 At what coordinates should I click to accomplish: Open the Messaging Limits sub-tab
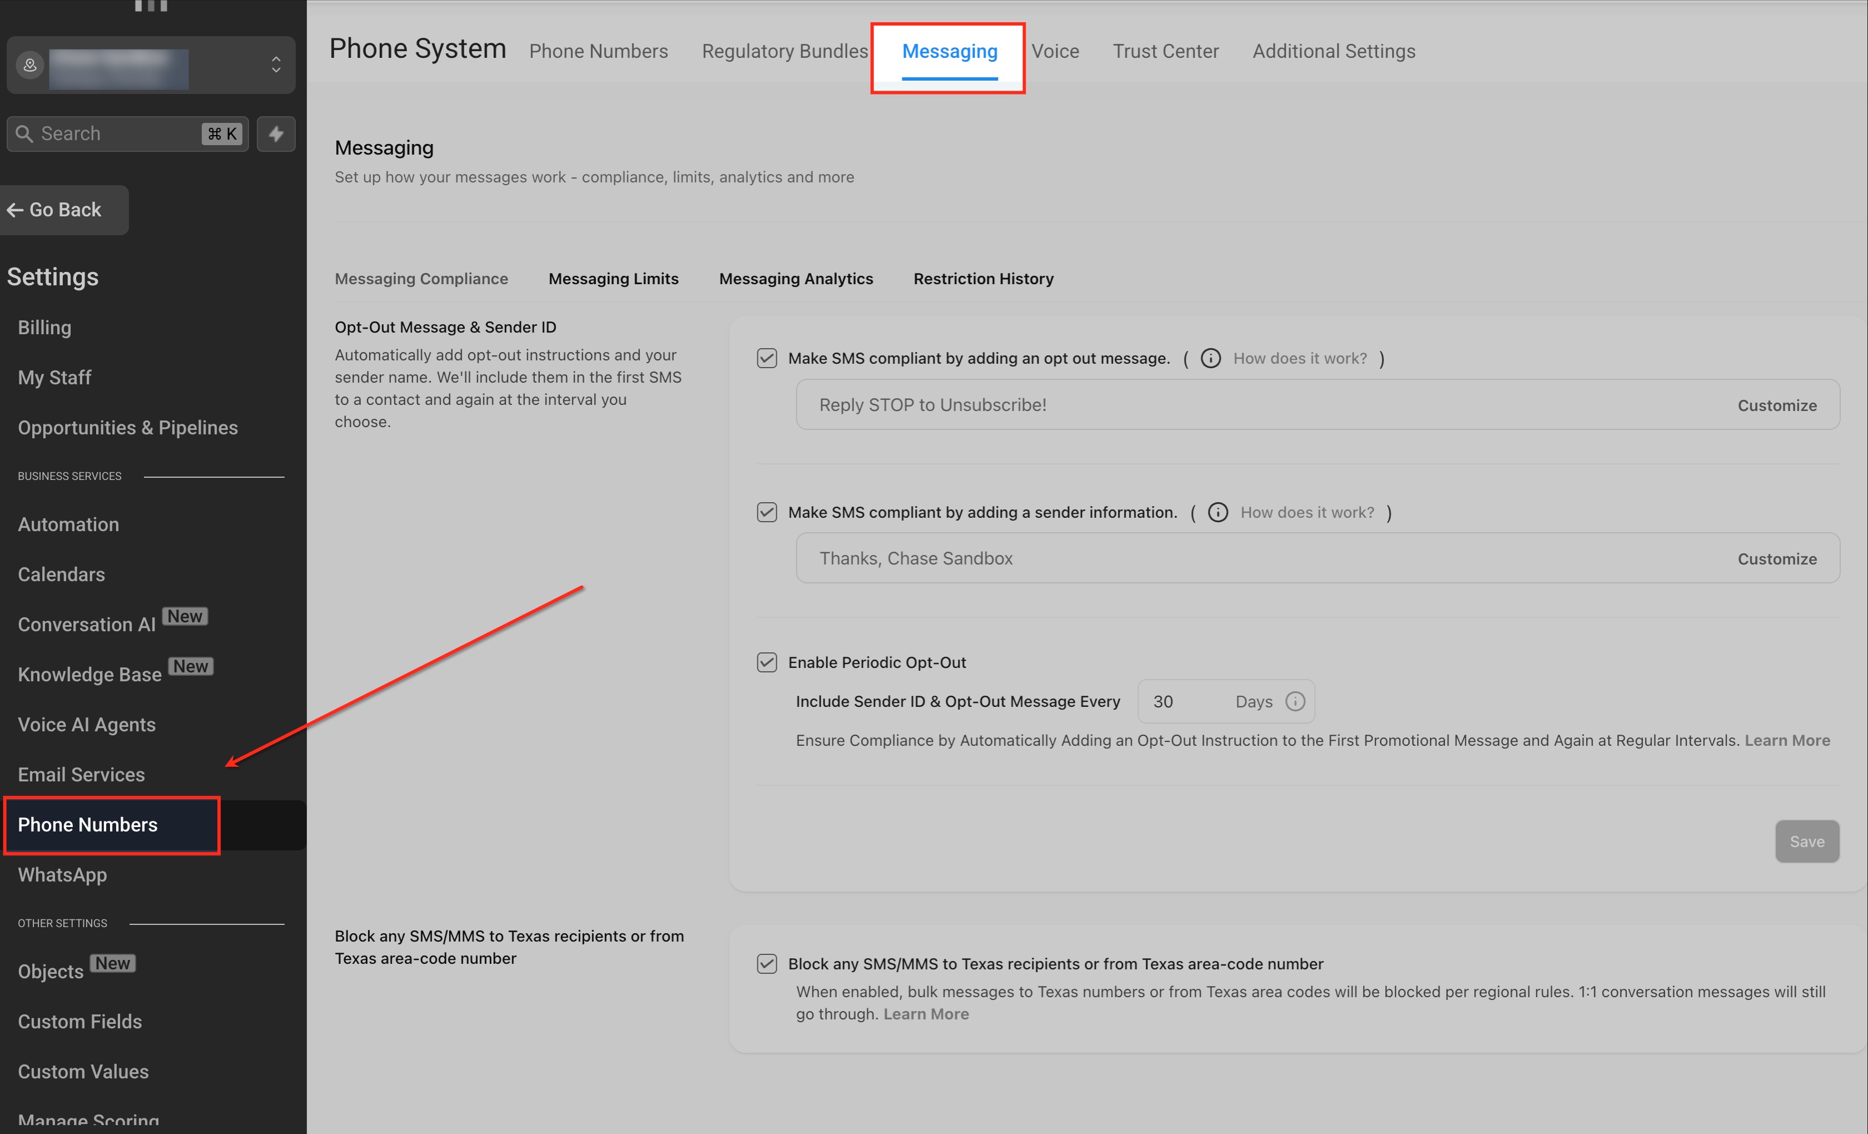613,279
